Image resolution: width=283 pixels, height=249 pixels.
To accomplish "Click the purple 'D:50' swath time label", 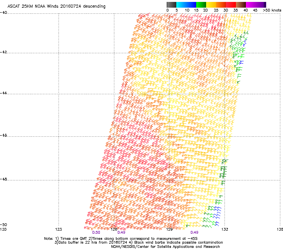I will pos(96,233).
